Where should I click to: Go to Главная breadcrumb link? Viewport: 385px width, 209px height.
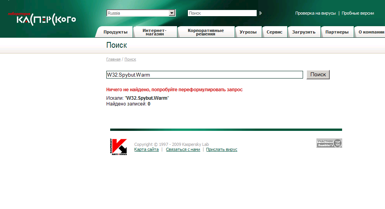pos(113,59)
